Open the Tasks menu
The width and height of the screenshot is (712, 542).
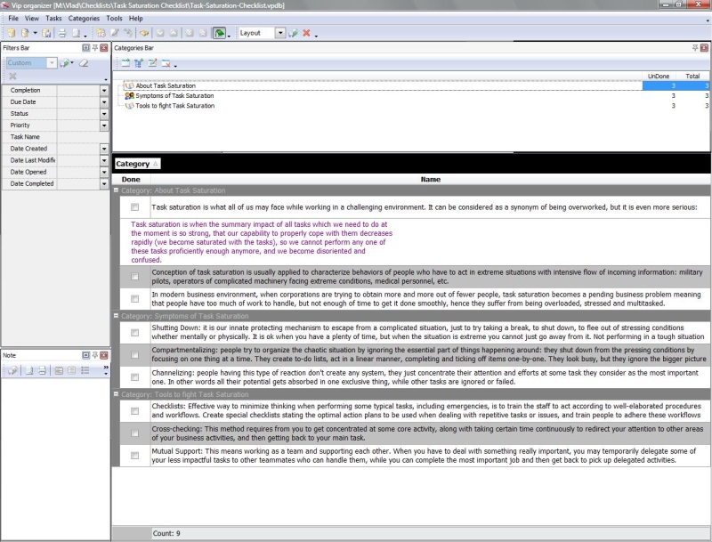[x=53, y=18]
